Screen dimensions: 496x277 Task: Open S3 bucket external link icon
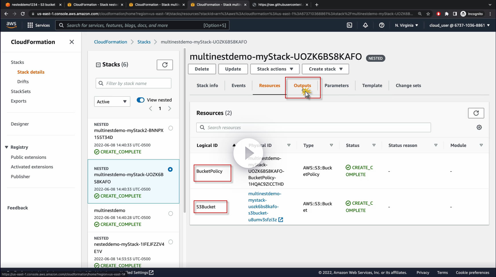coord(281,220)
